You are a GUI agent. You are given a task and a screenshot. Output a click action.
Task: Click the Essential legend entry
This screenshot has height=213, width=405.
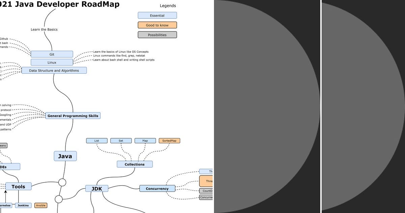157,15
